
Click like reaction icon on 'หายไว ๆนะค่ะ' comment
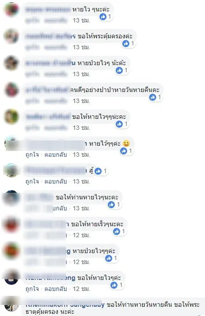[x=103, y=17]
